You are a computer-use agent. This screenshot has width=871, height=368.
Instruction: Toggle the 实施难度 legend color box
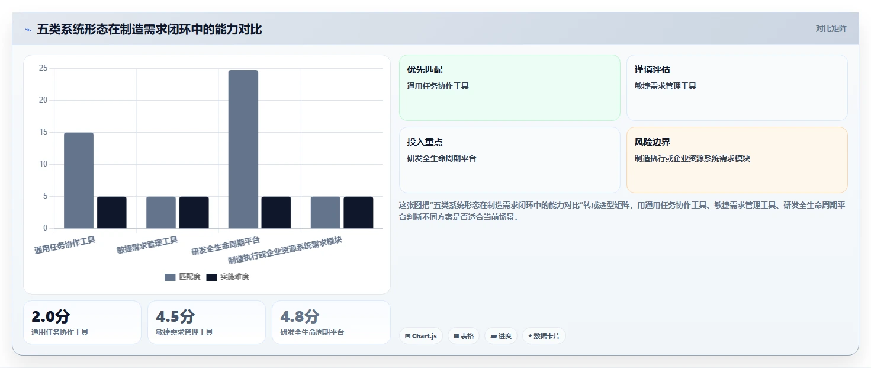tap(212, 277)
